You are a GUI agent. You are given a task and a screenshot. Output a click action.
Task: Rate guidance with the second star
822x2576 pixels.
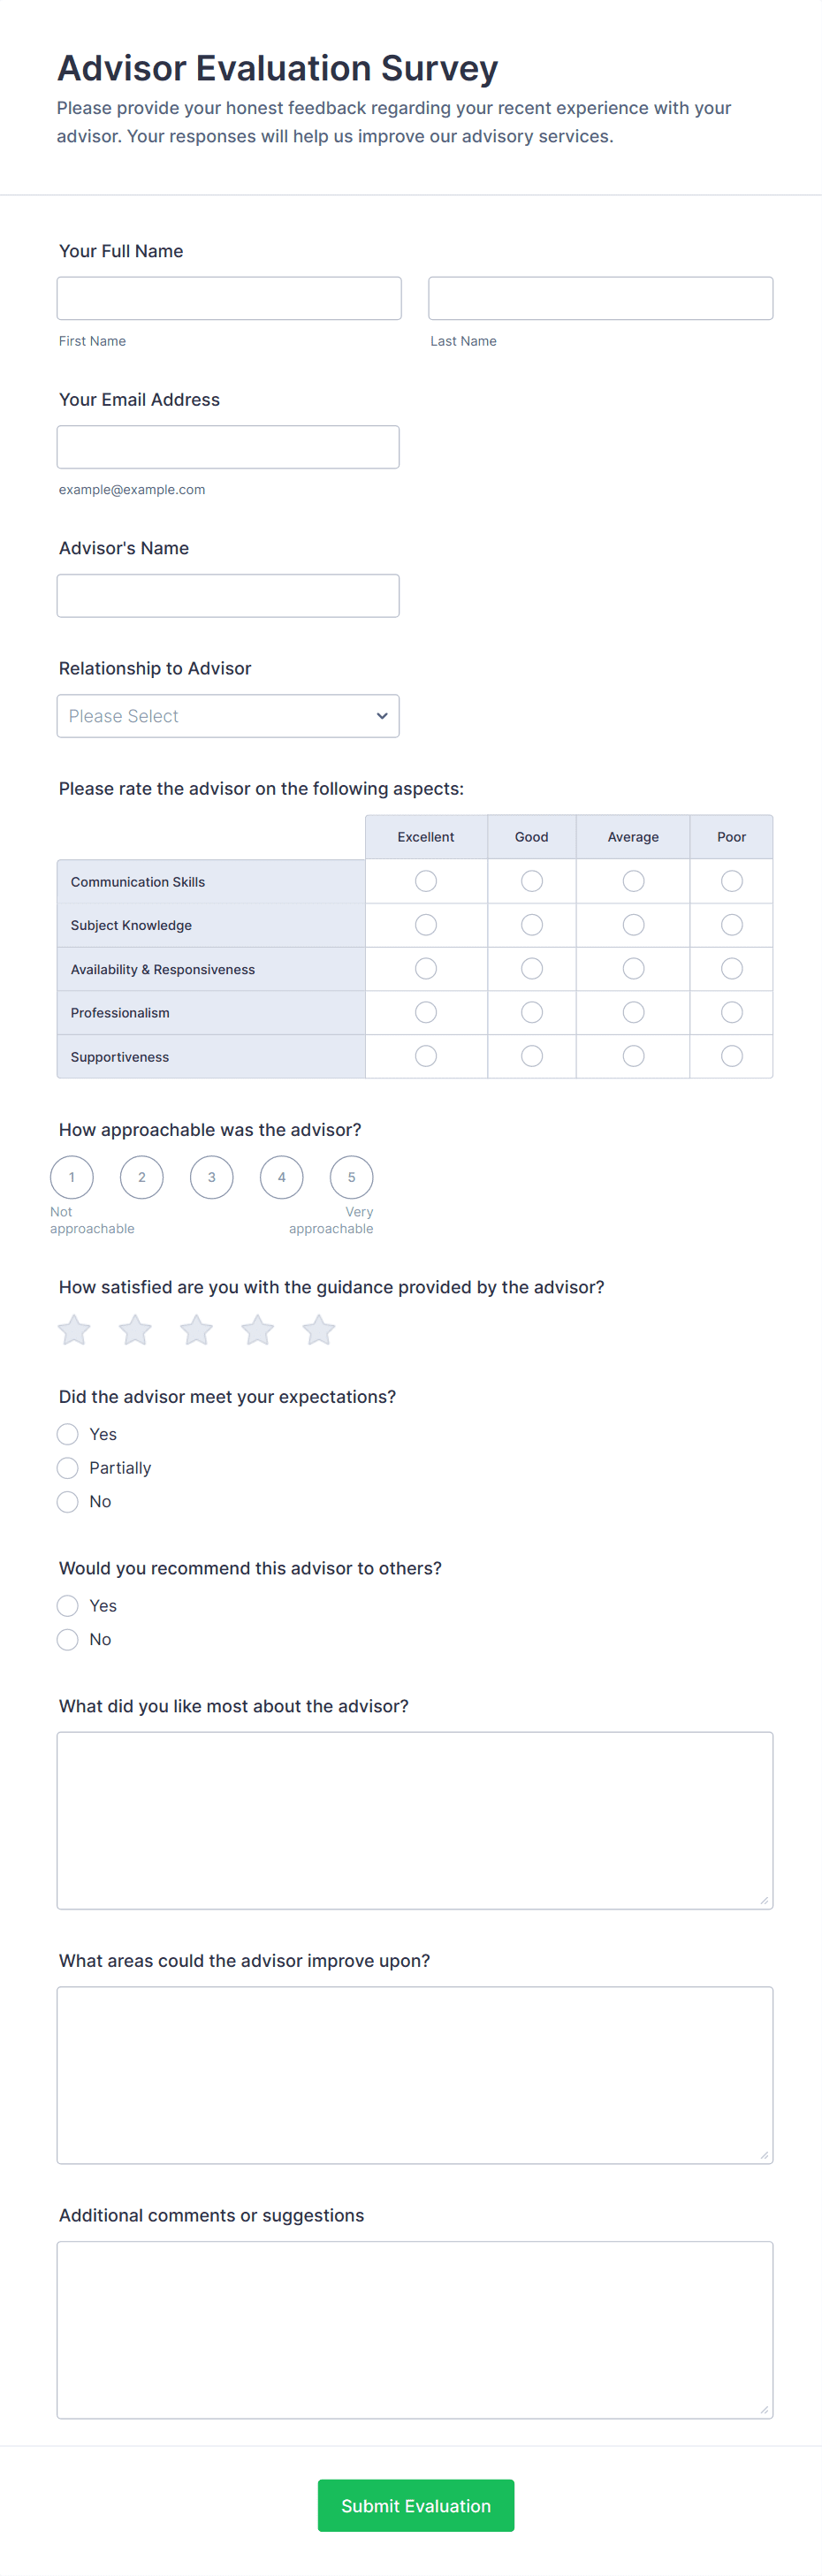pyautogui.click(x=135, y=1330)
